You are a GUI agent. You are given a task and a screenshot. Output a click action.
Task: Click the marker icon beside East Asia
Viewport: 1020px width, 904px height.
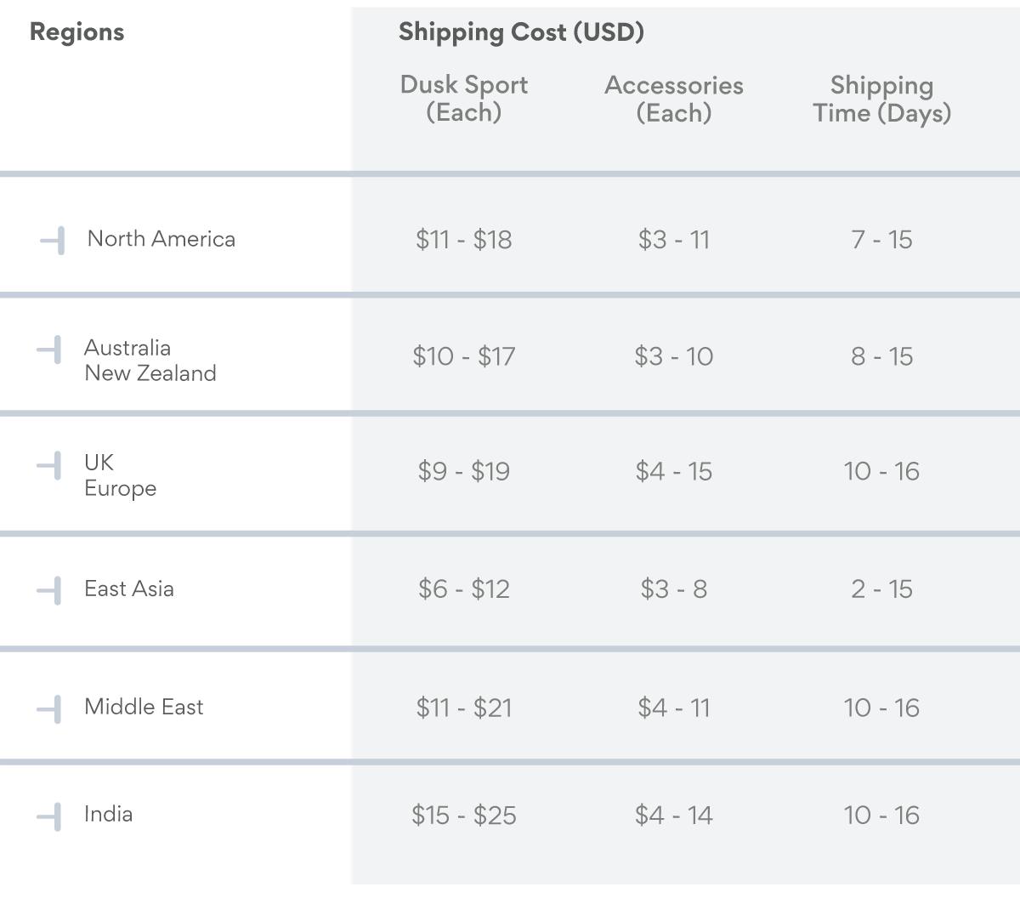pyautogui.click(x=50, y=590)
